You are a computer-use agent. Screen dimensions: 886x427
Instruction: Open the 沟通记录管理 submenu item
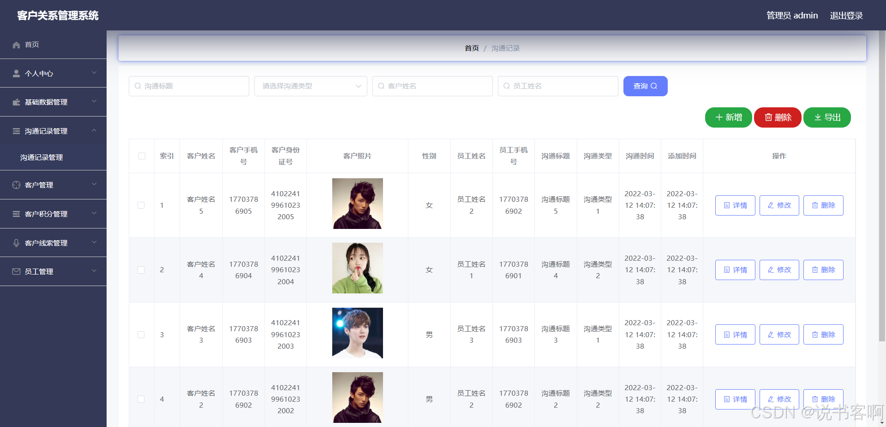click(x=42, y=158)
